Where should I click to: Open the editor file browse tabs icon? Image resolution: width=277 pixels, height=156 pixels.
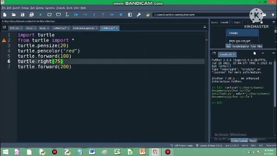[x=4, y=27]
